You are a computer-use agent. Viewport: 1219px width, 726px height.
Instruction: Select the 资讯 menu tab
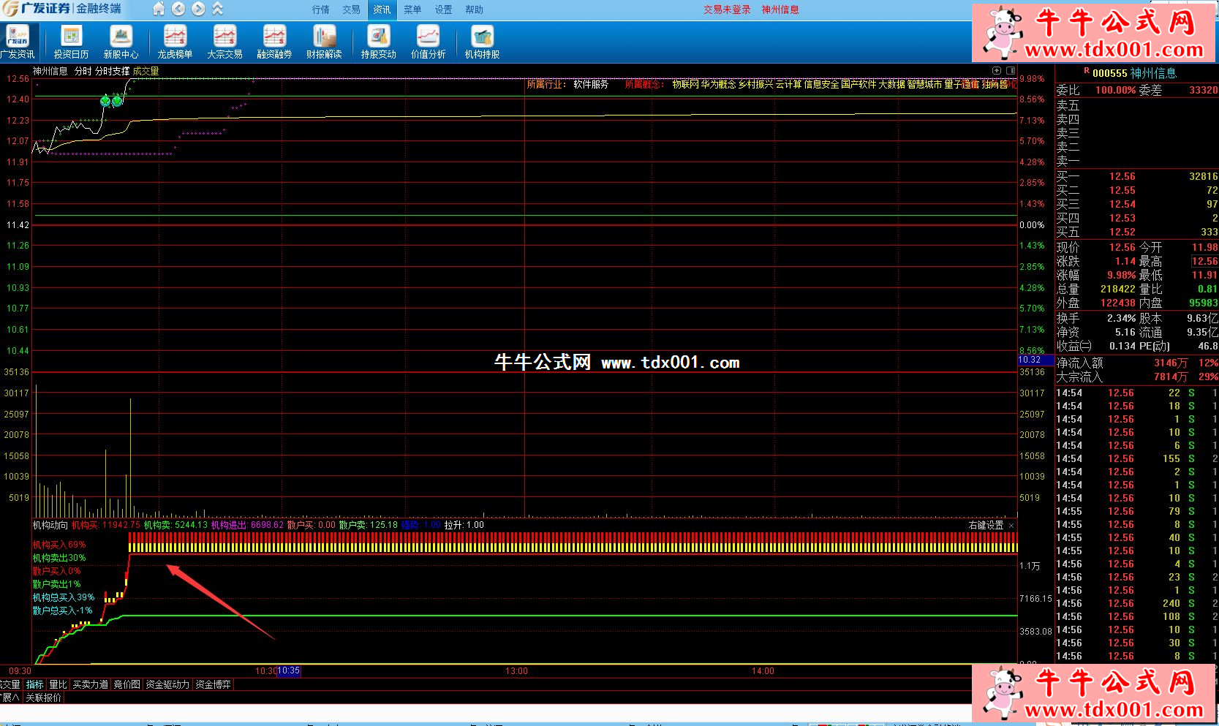pyautogui.click(x=382, y=10)
